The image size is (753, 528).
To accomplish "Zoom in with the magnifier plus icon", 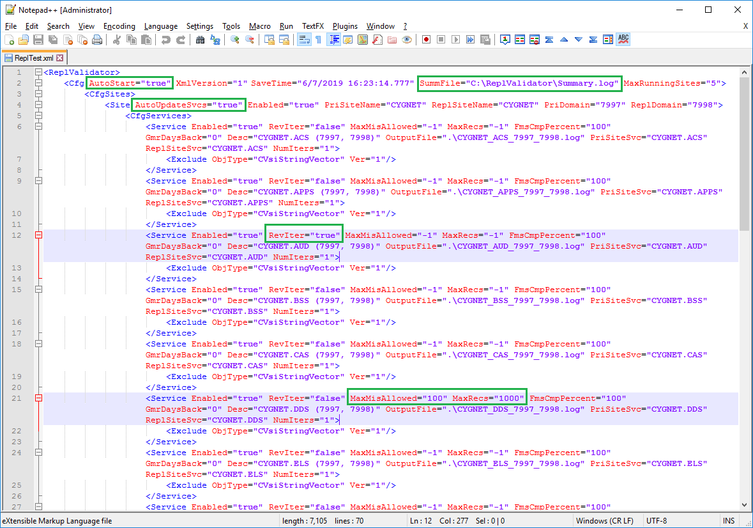I will [x=235, y=40].
